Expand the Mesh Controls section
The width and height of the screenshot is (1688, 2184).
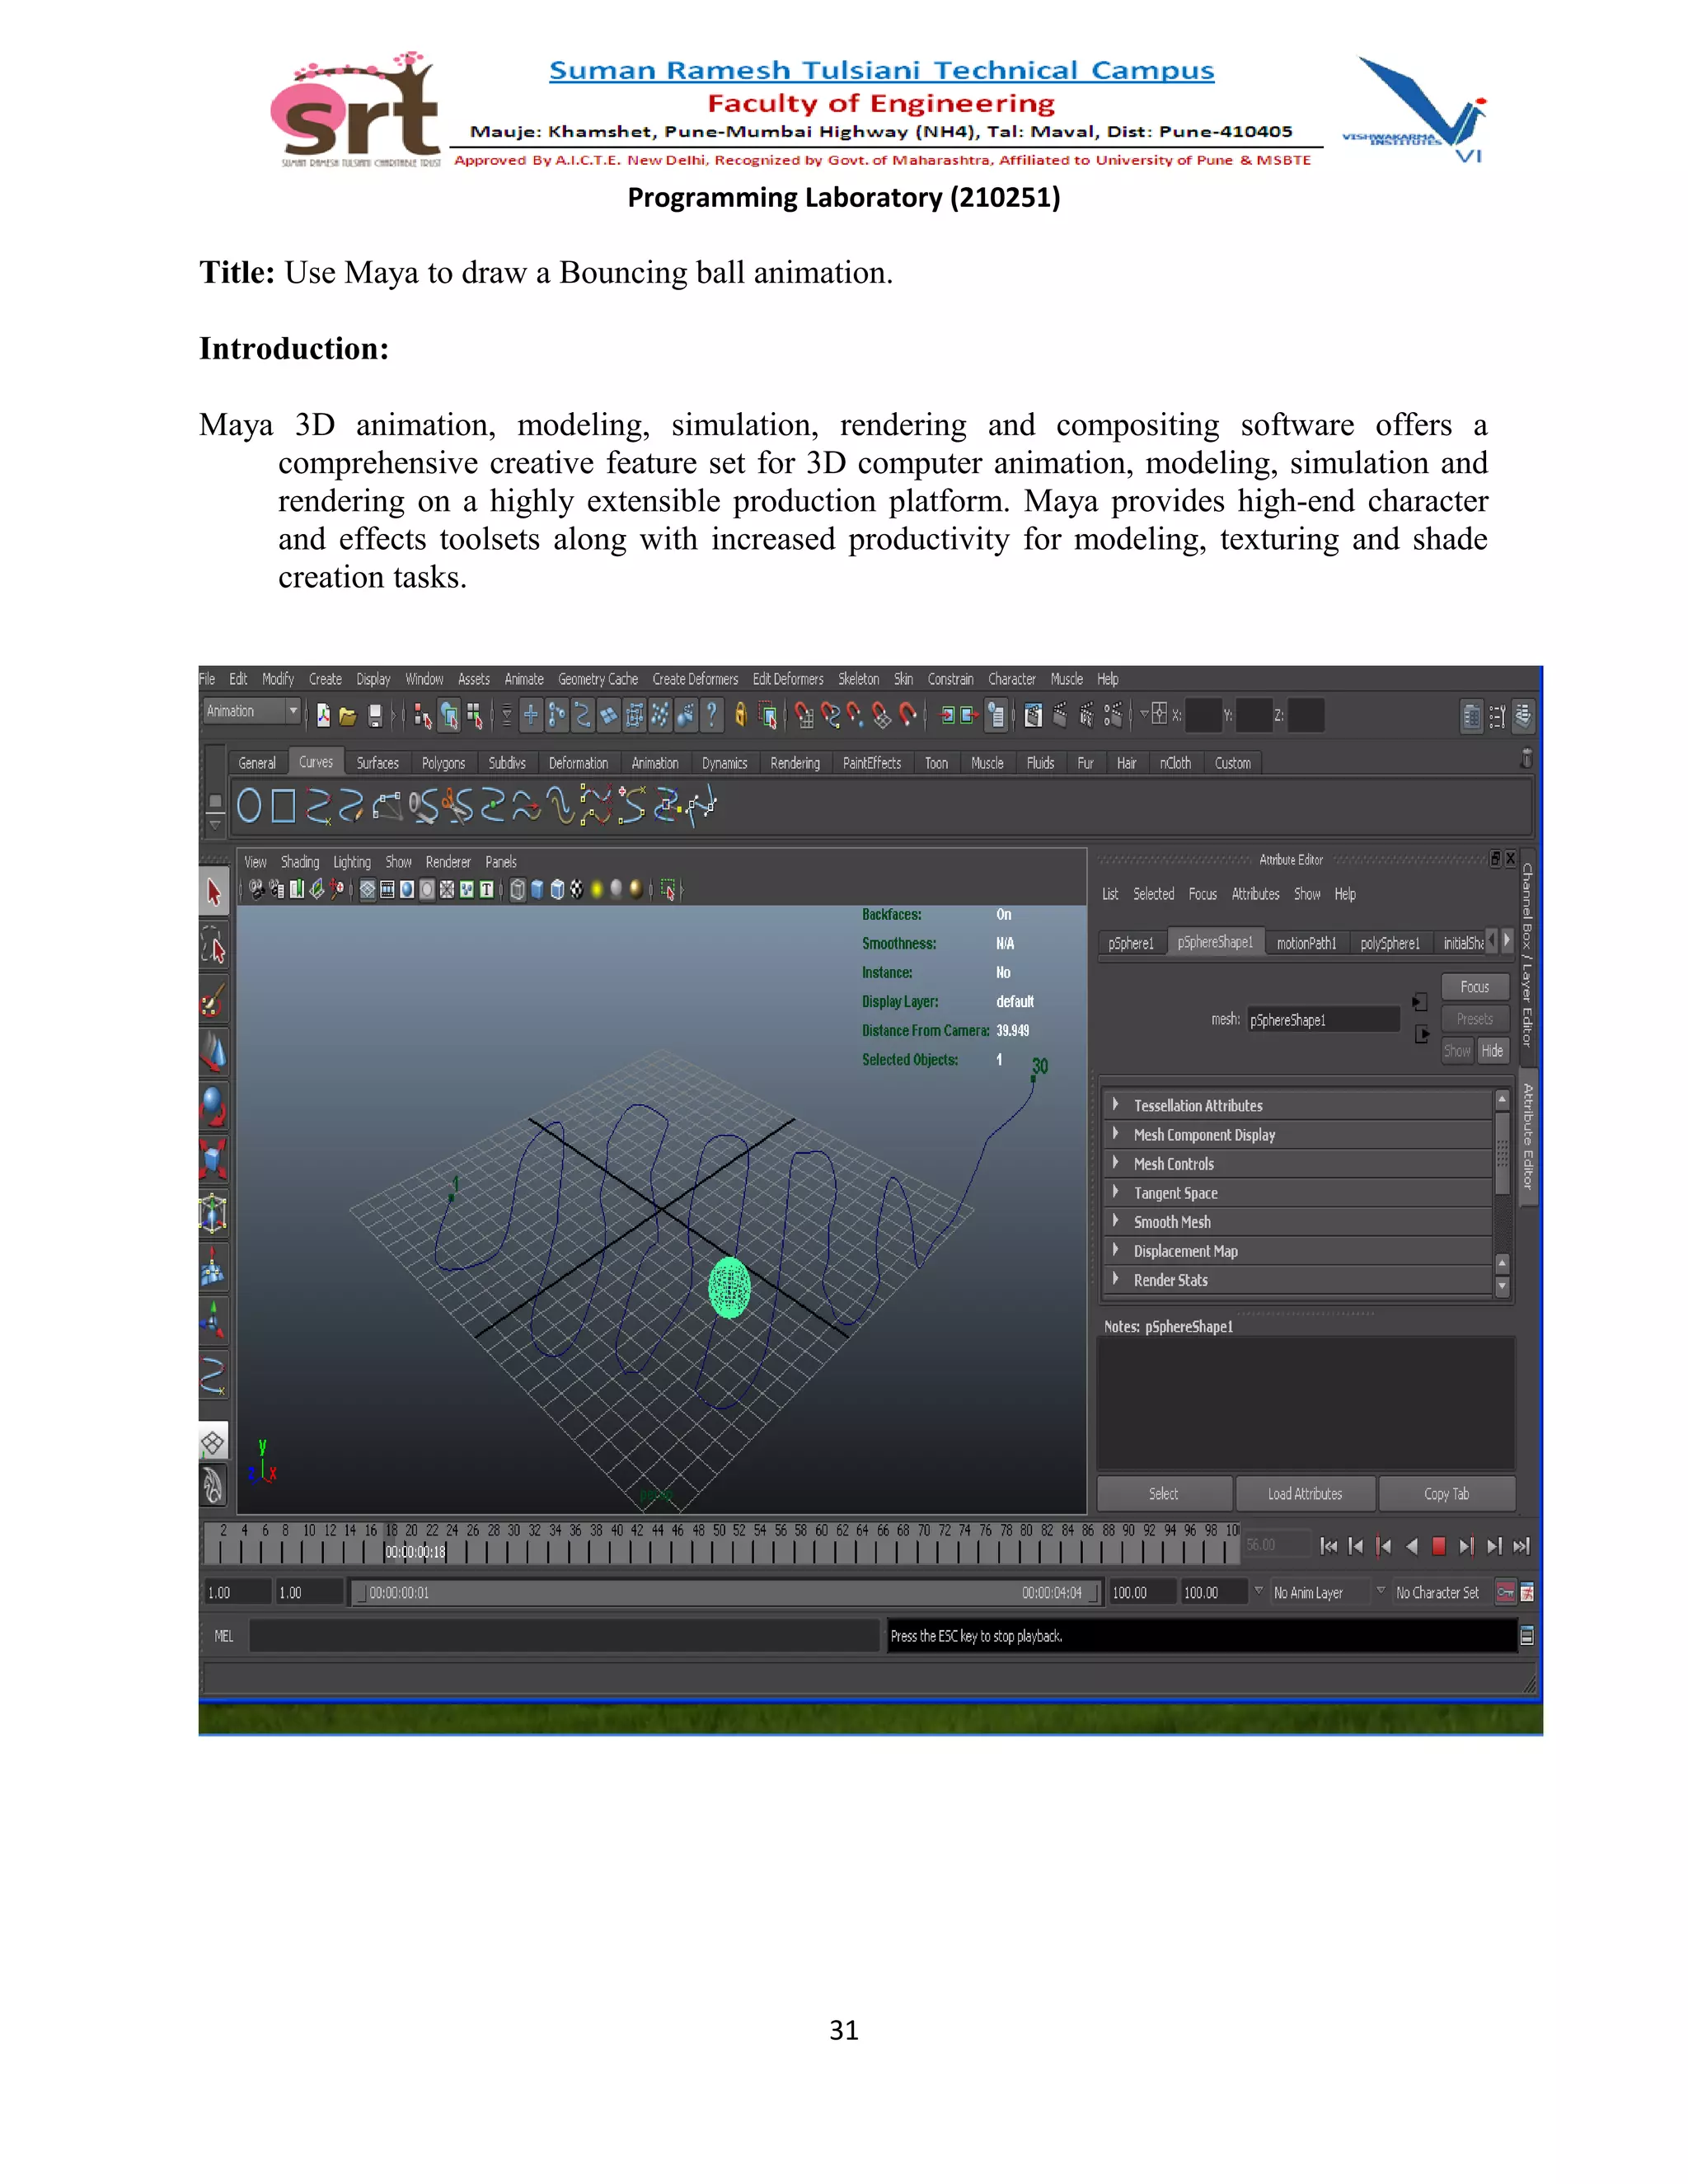[x=1297, y=1163]
